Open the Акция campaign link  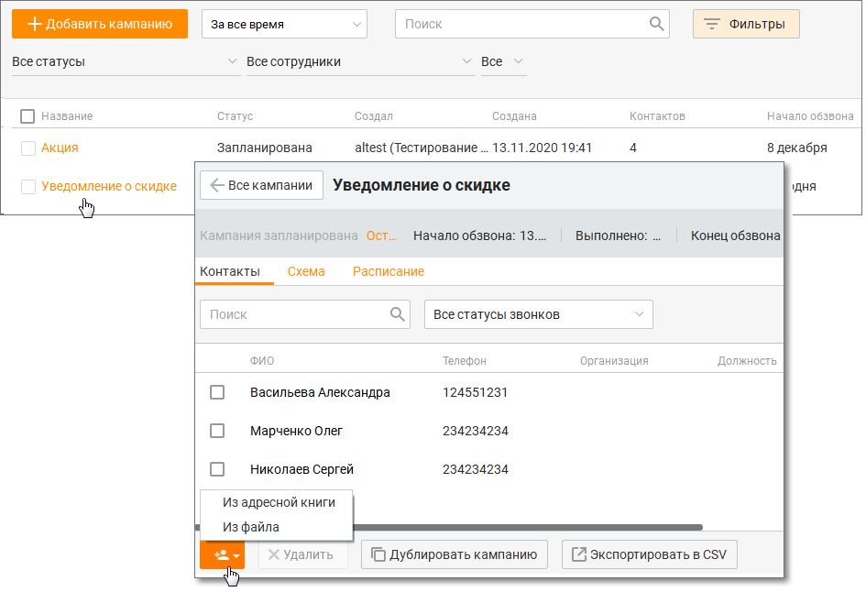coord(60,148)
